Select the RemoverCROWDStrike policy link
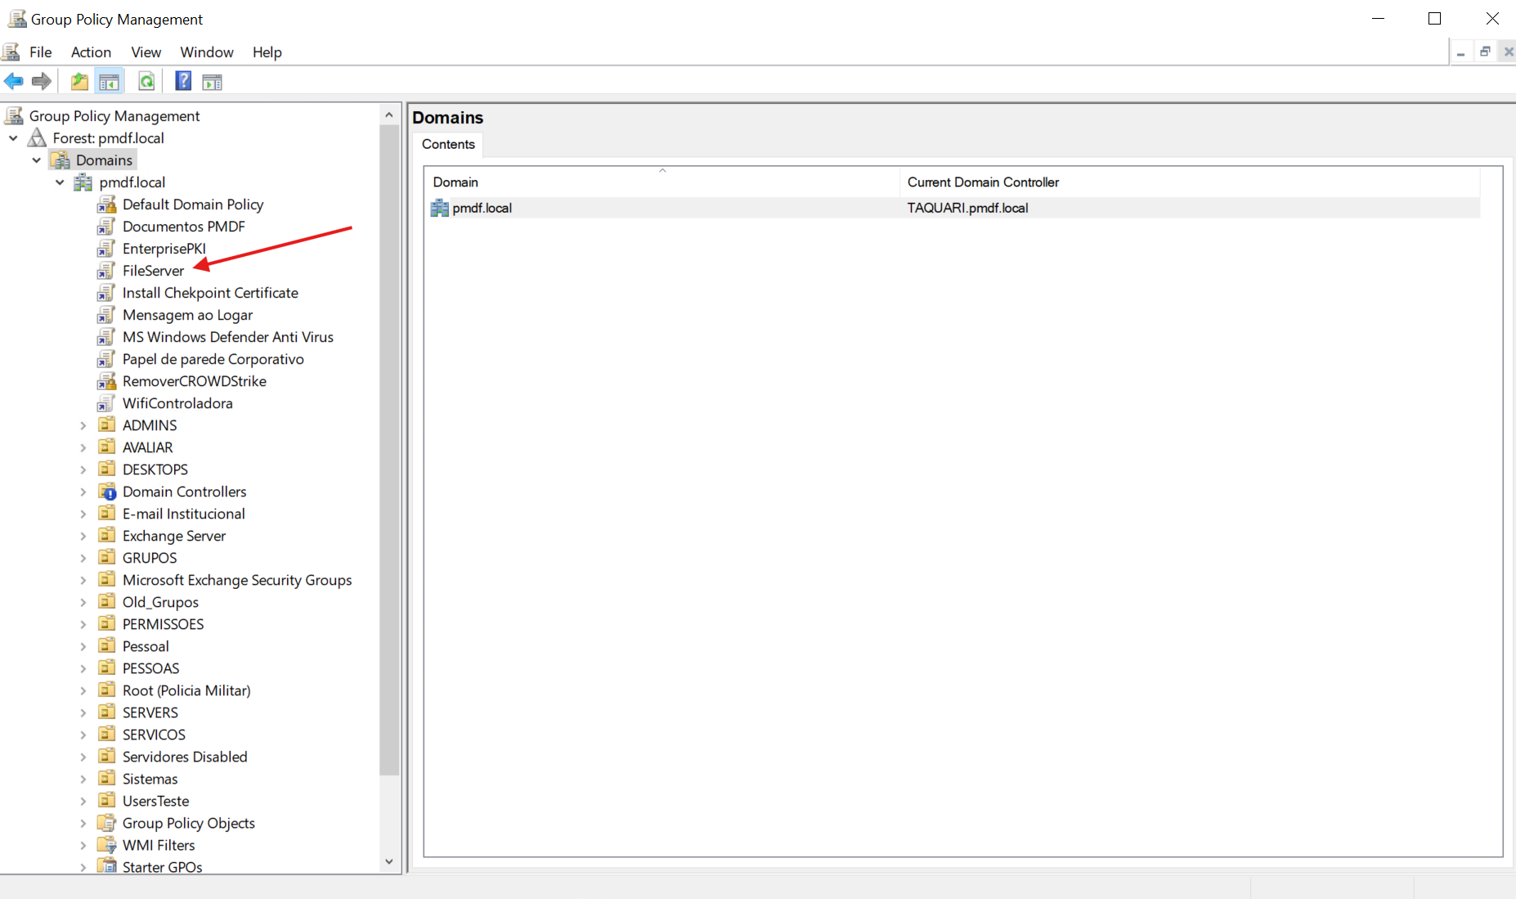The height and width of the screenshot is (899, 1516). (194, 381)
